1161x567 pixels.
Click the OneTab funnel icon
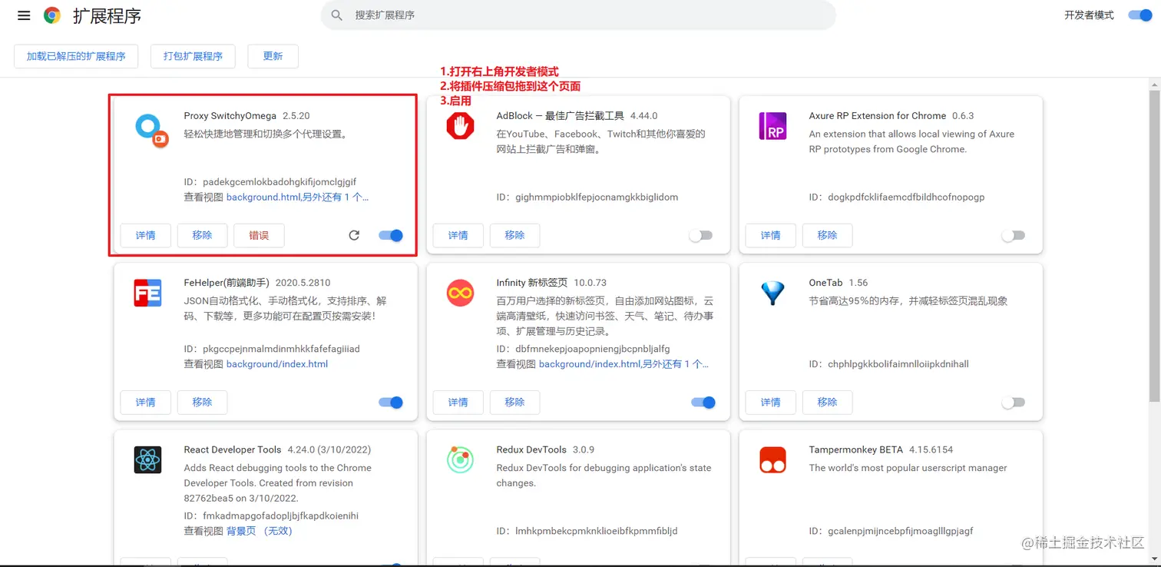coord(772,293)
